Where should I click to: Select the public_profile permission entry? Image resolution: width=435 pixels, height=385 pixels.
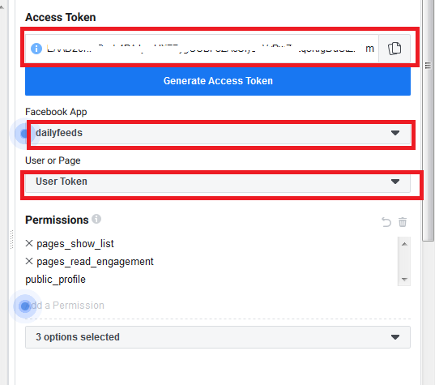pyautogui.click(x=55, y=280)
